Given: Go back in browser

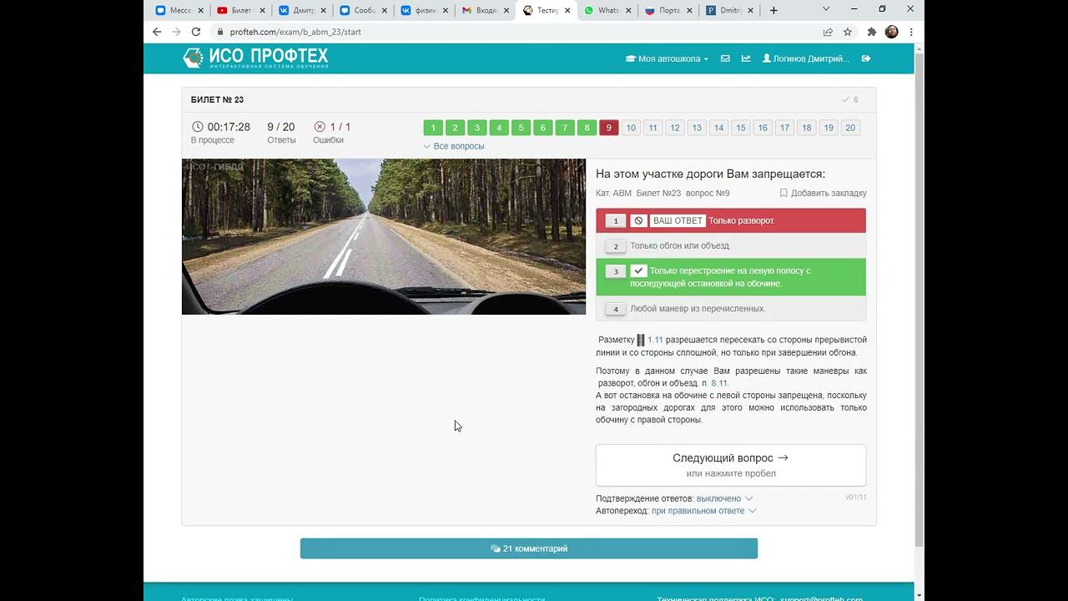Looking at the screenshot, I should click(157, 32).
